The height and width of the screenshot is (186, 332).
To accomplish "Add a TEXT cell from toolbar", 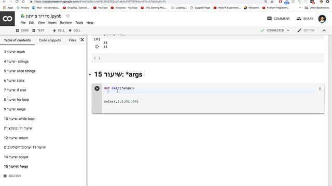I will 38,30.
